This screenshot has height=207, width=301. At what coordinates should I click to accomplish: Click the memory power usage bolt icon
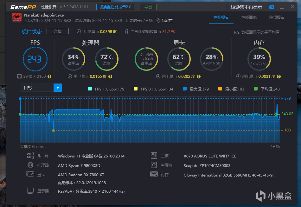tap(238, 77)
